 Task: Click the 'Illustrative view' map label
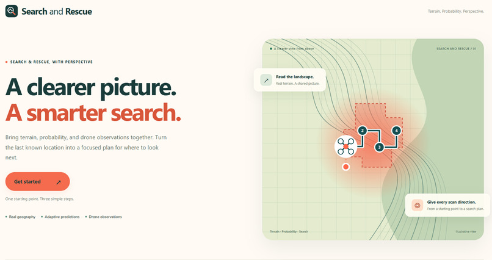[466, 231]
